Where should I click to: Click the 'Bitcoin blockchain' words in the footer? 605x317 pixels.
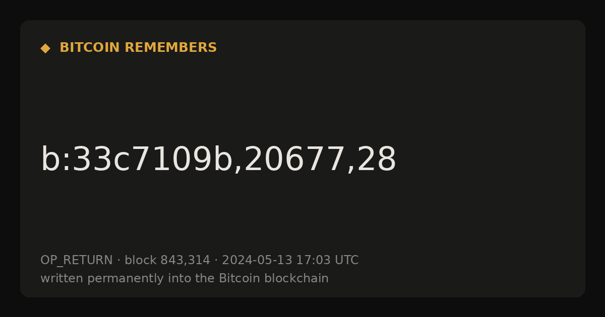pos(274,279)
